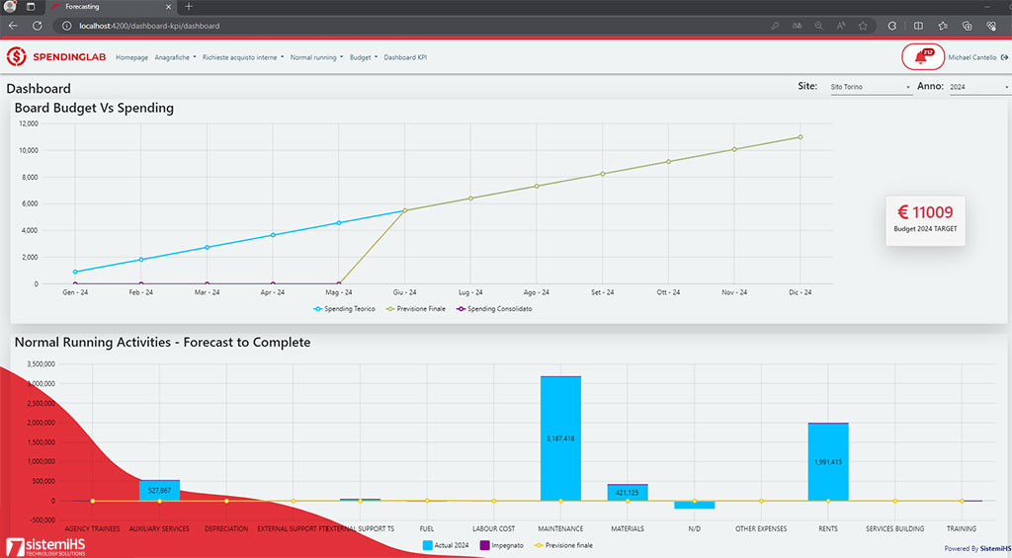Add page to favorites with star icon
Screen dimensions: 1012x558
[x=863, y=26]
